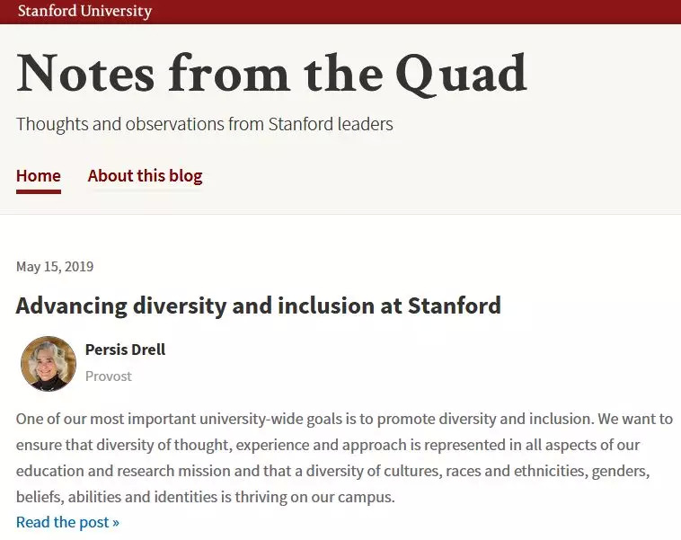Image resolution: width=681 pixels, height=540 pixels.
Task: Click the excerpt line beginning One of our
Action: [344, 419]
